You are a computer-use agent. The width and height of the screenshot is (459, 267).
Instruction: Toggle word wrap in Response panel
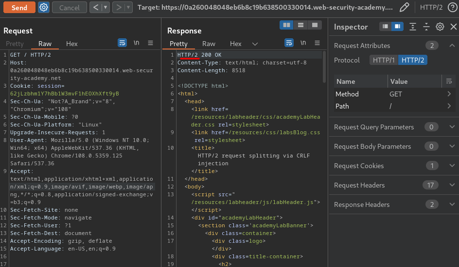289,43
